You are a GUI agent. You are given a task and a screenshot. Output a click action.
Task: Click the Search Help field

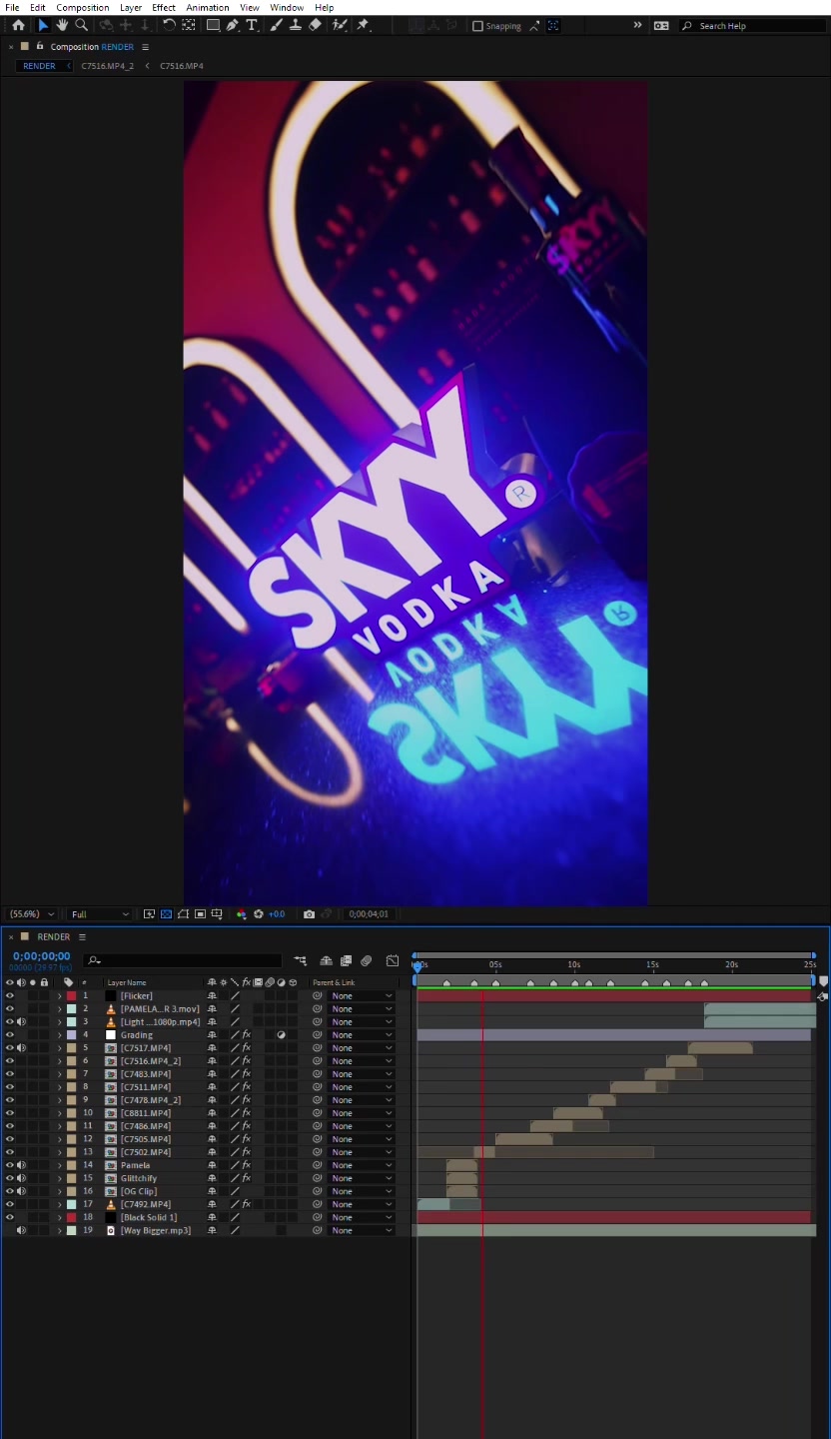[751, 26]
